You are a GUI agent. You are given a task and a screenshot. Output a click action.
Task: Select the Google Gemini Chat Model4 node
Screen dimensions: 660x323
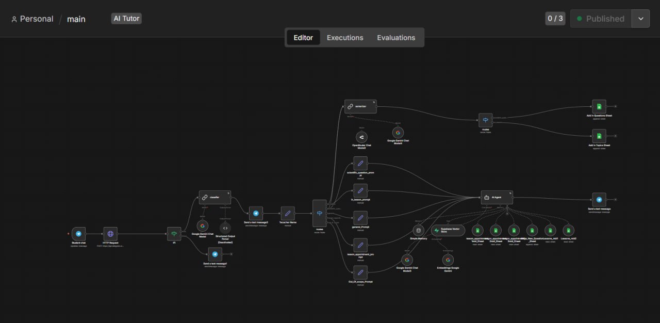click(398, 133)
